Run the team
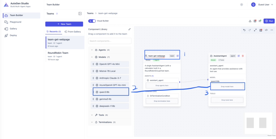Image resolution: width=276 pixels, height=139 pixels. [x=269, y=21]
